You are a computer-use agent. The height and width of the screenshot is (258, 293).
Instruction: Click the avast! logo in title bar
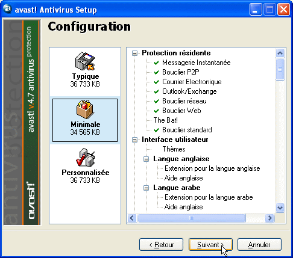pos(7,9)
